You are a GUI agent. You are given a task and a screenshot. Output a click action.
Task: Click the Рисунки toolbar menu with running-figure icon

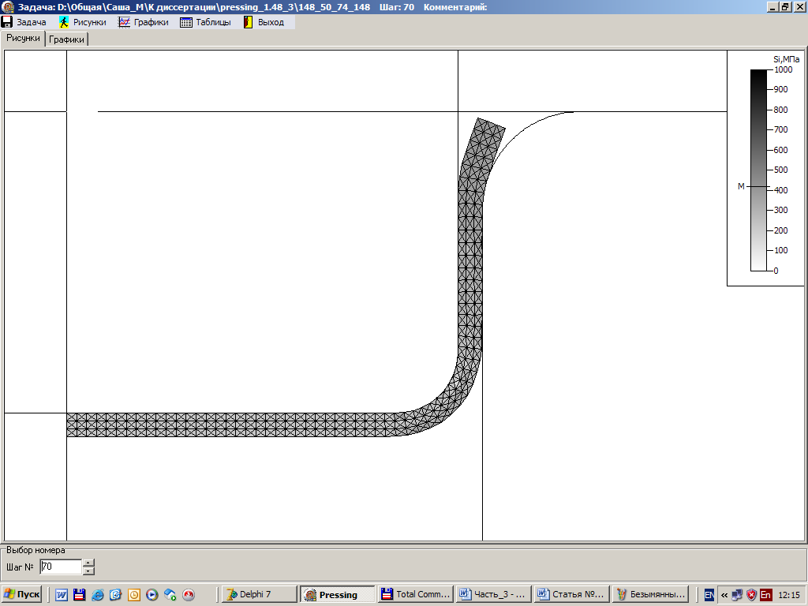pos(83,22)
